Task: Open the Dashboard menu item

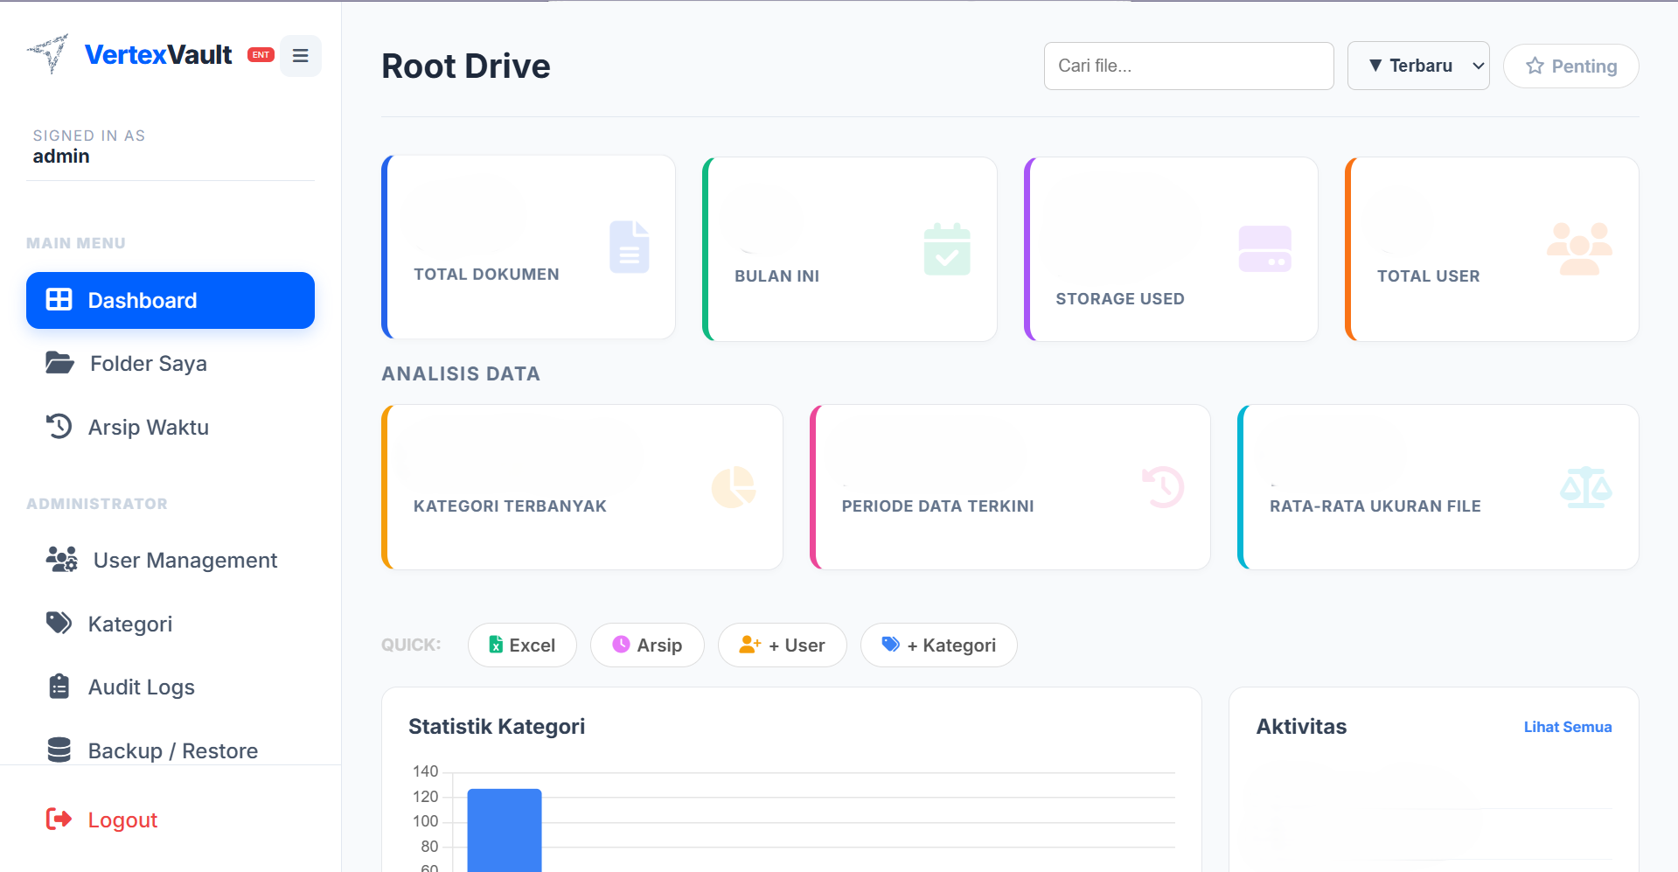Action: pos(171,300)
